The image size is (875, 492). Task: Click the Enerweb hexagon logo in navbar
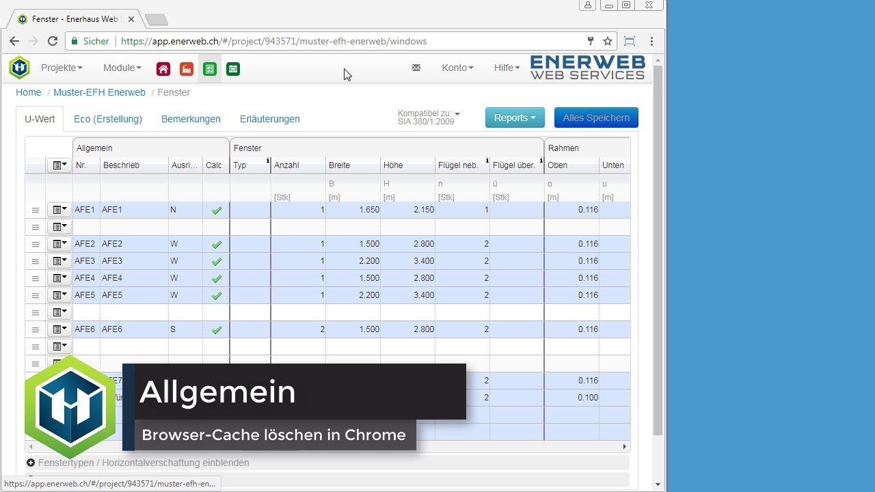[x=19, y=68]
